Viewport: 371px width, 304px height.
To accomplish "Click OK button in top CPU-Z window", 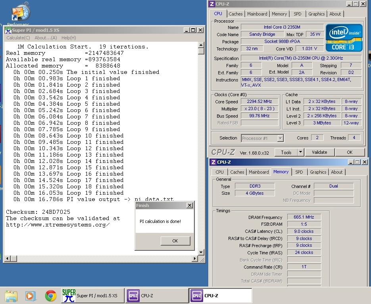I will click(350, 152).
